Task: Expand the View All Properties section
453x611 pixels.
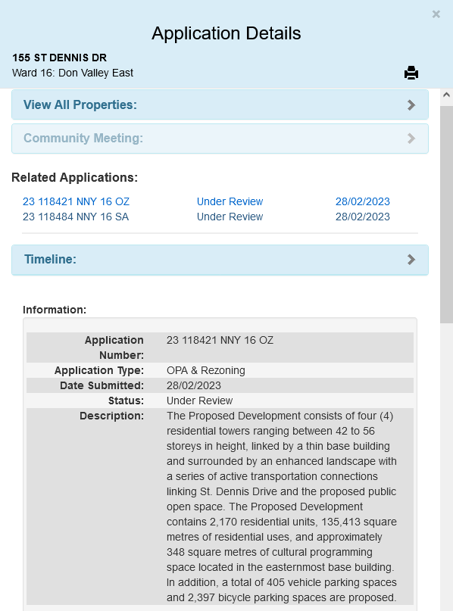Action: click(220, 104)
